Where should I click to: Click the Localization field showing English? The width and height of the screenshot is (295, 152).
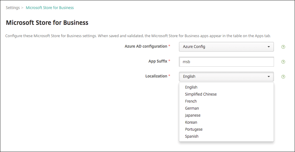(222, 77)
